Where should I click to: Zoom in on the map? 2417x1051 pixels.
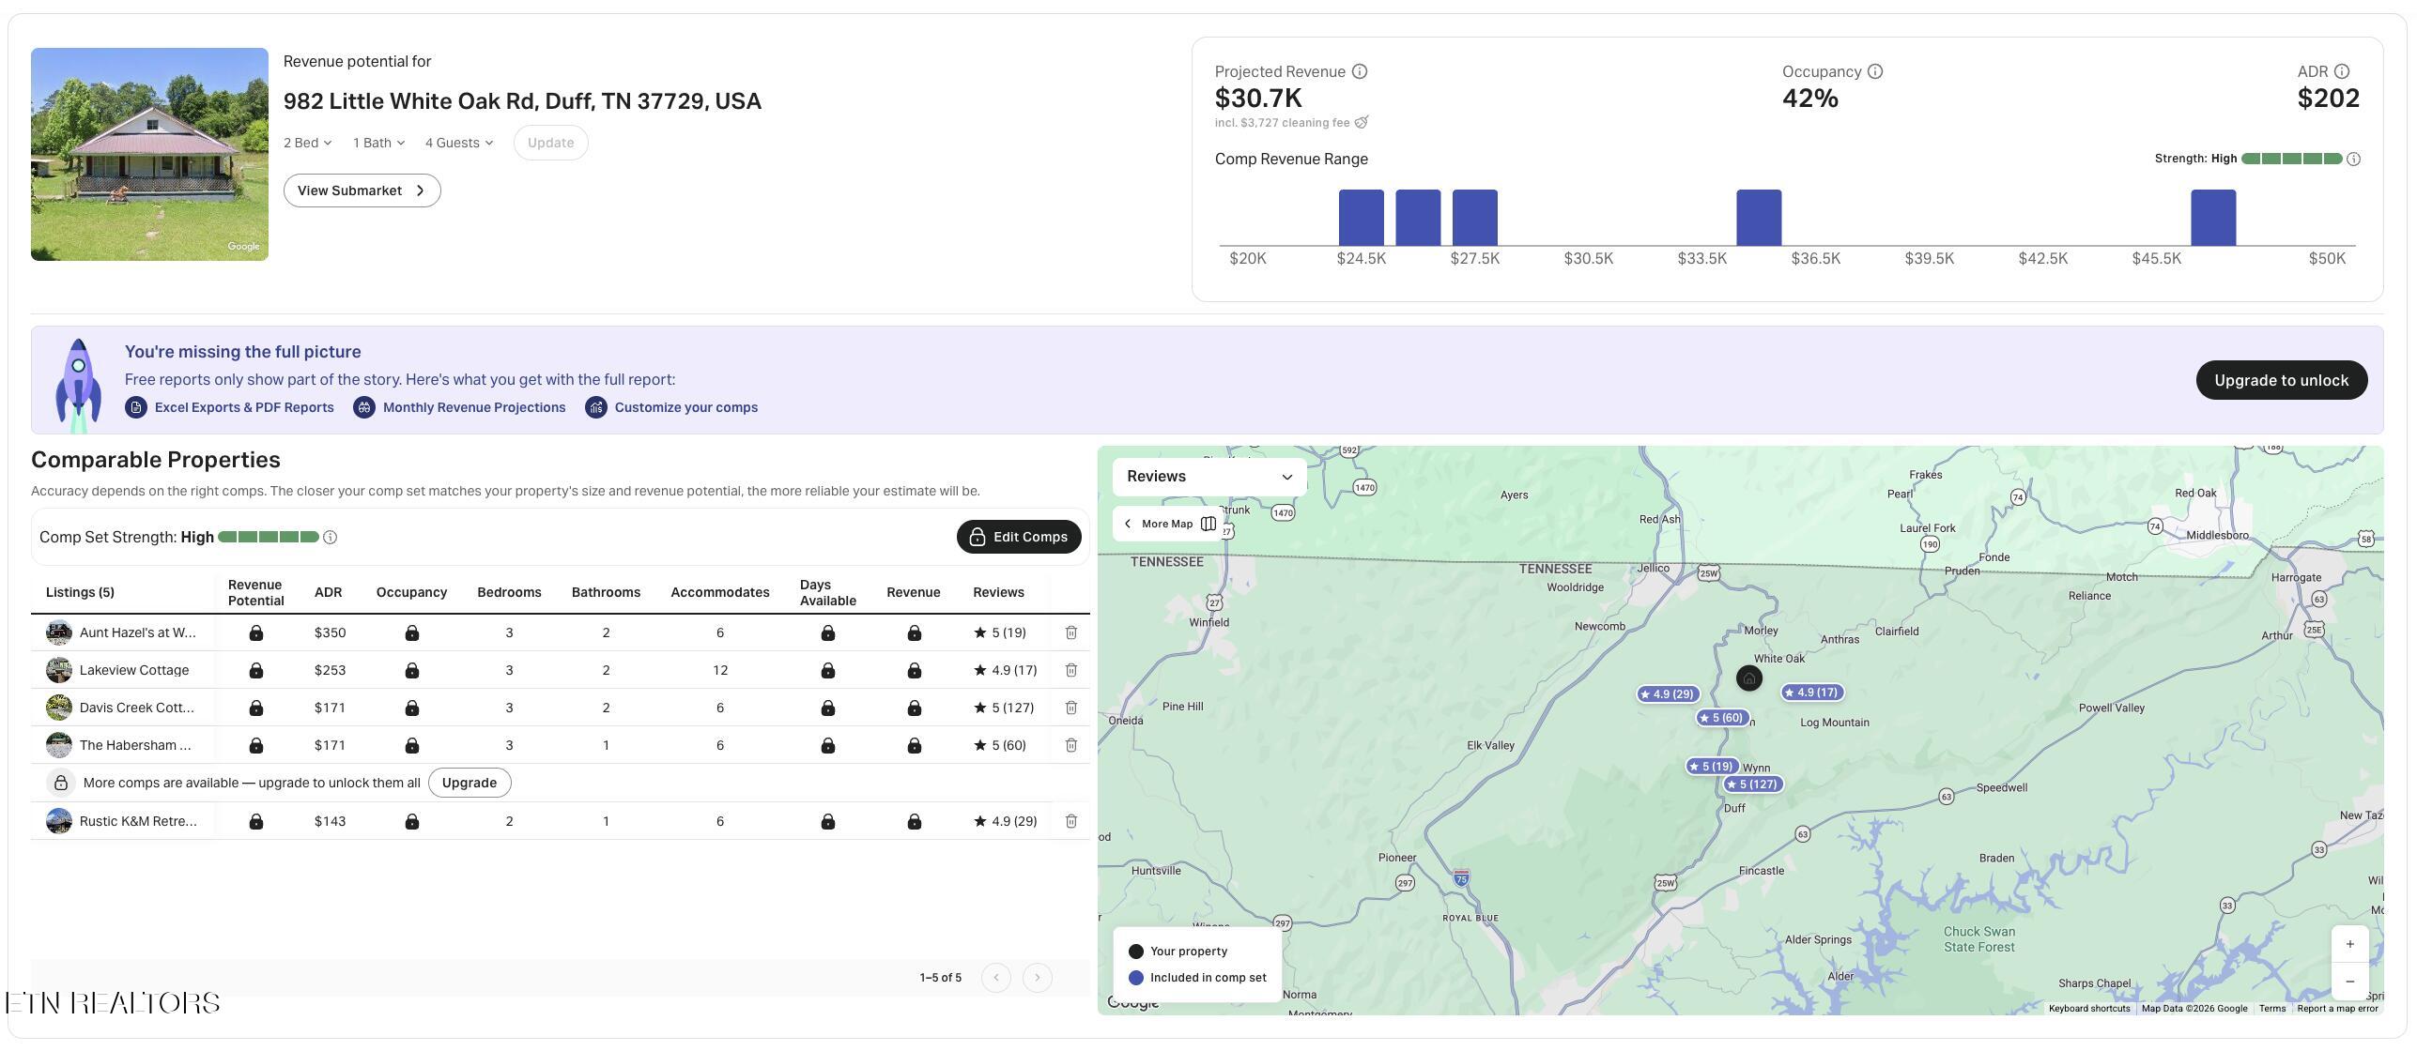click(x=2349, y=944)
